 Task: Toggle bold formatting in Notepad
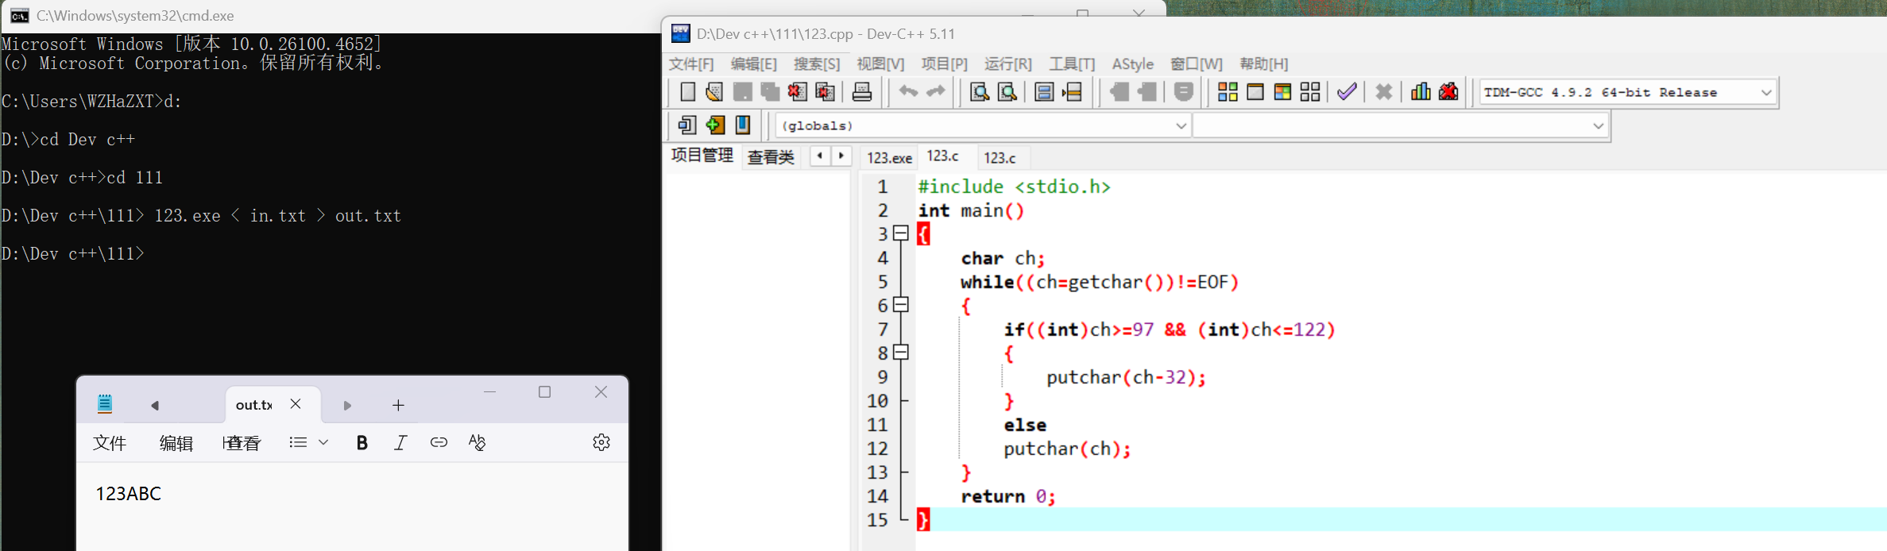[x=362, y=443]
